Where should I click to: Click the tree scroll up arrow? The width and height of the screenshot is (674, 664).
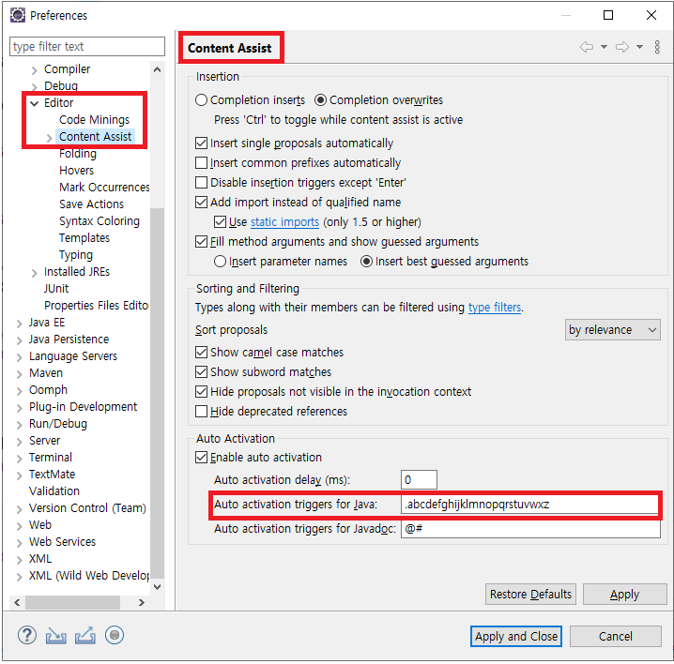[158, 69]
